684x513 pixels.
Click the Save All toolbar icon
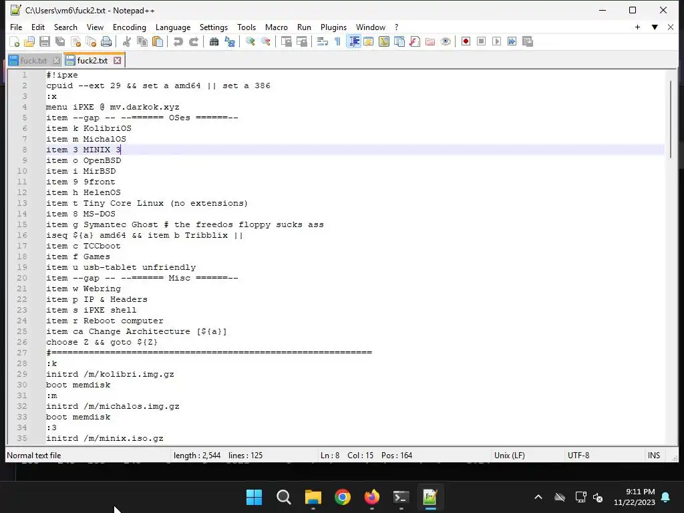pos(59,41)
